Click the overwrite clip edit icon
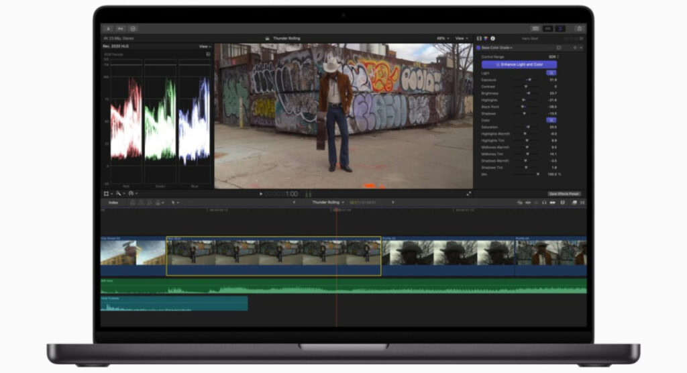The width and height of the screenshot is (687, 373). [x=158, y=203]
